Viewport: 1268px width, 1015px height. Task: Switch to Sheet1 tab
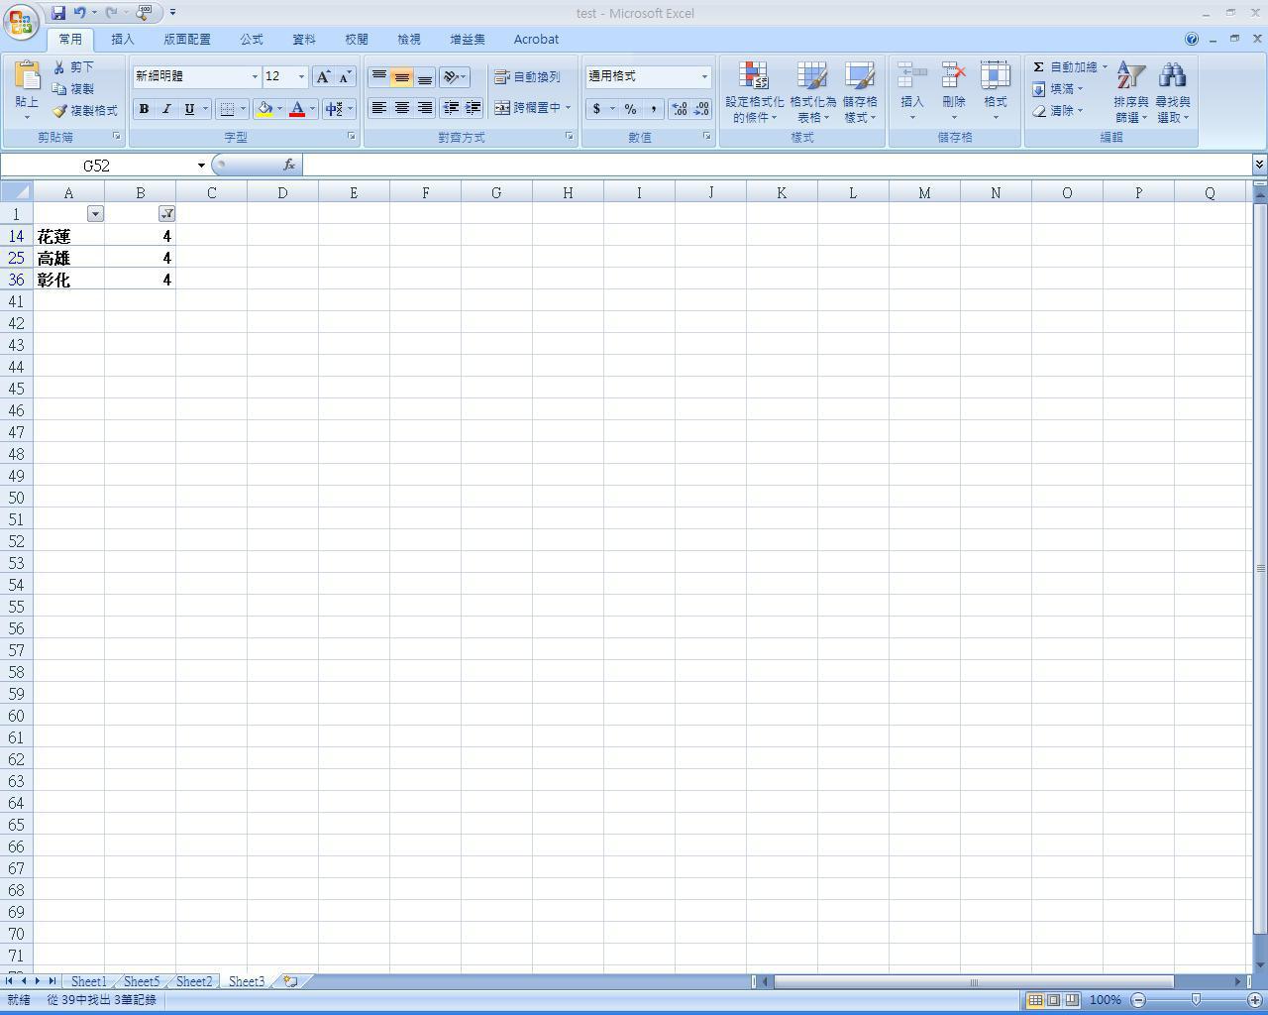click(88, 981)
